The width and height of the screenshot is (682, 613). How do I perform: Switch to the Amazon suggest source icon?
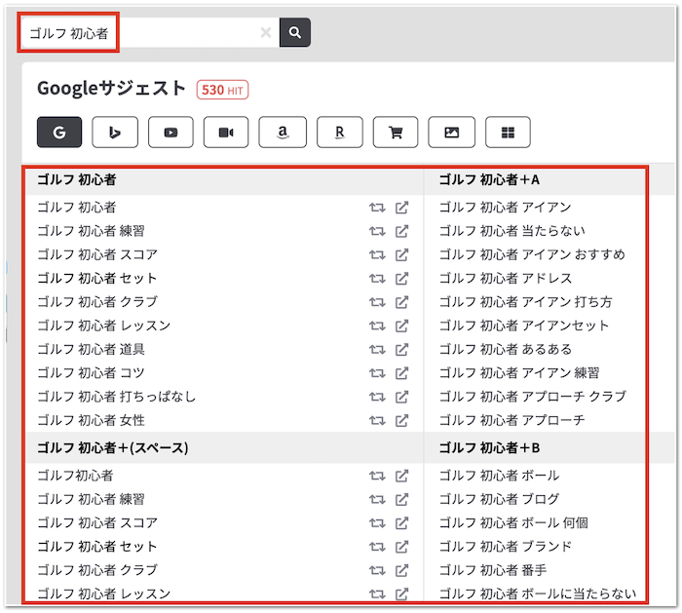pos(284,132)
